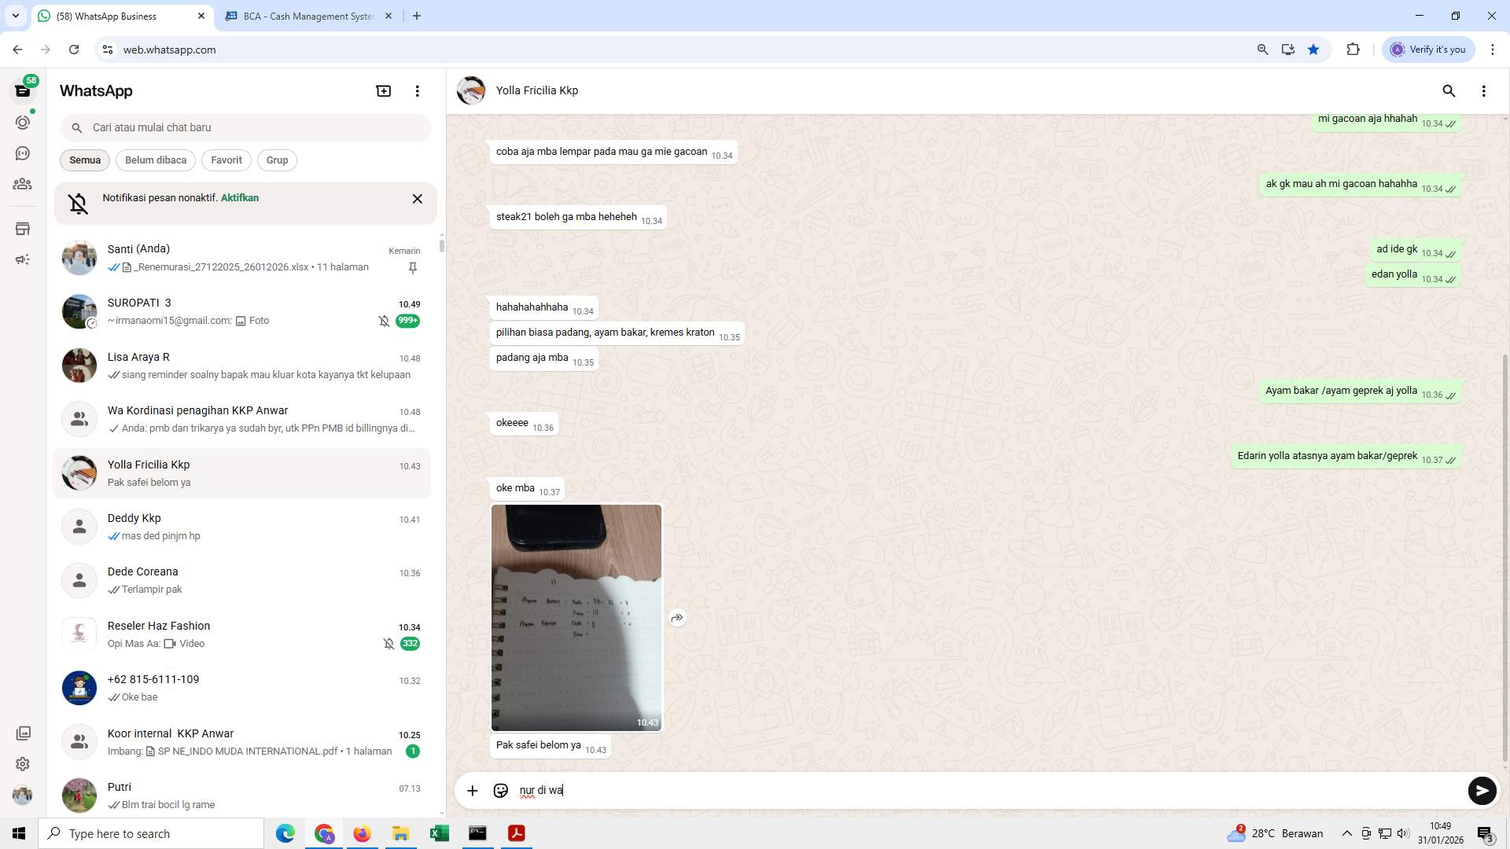This screenshot has height=849, width=1510.
Task: Click Aktifkan to enable notifications
Action: click(239, 198)
